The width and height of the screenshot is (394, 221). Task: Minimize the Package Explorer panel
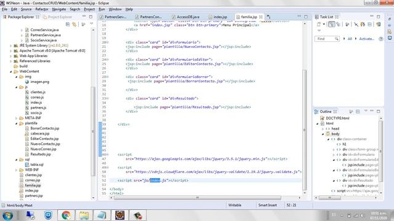coord(84,17)
